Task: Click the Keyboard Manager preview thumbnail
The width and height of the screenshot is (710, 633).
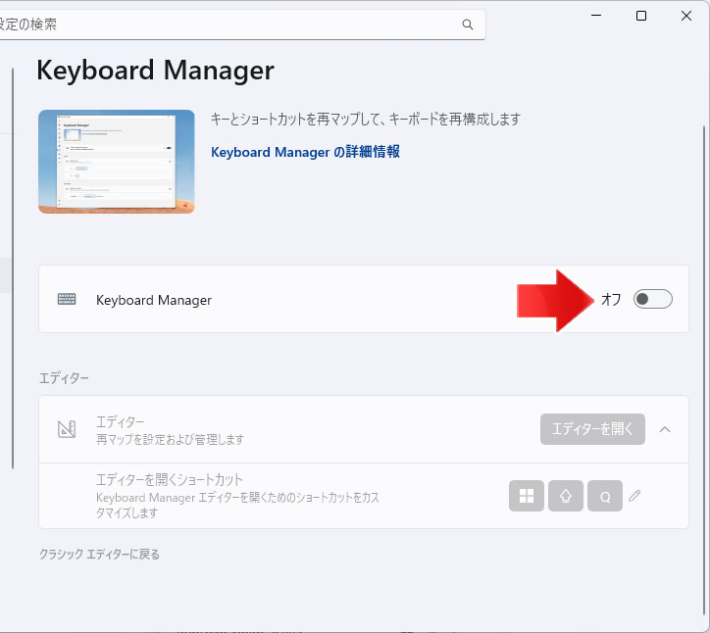Action: [x=117, y=162]
